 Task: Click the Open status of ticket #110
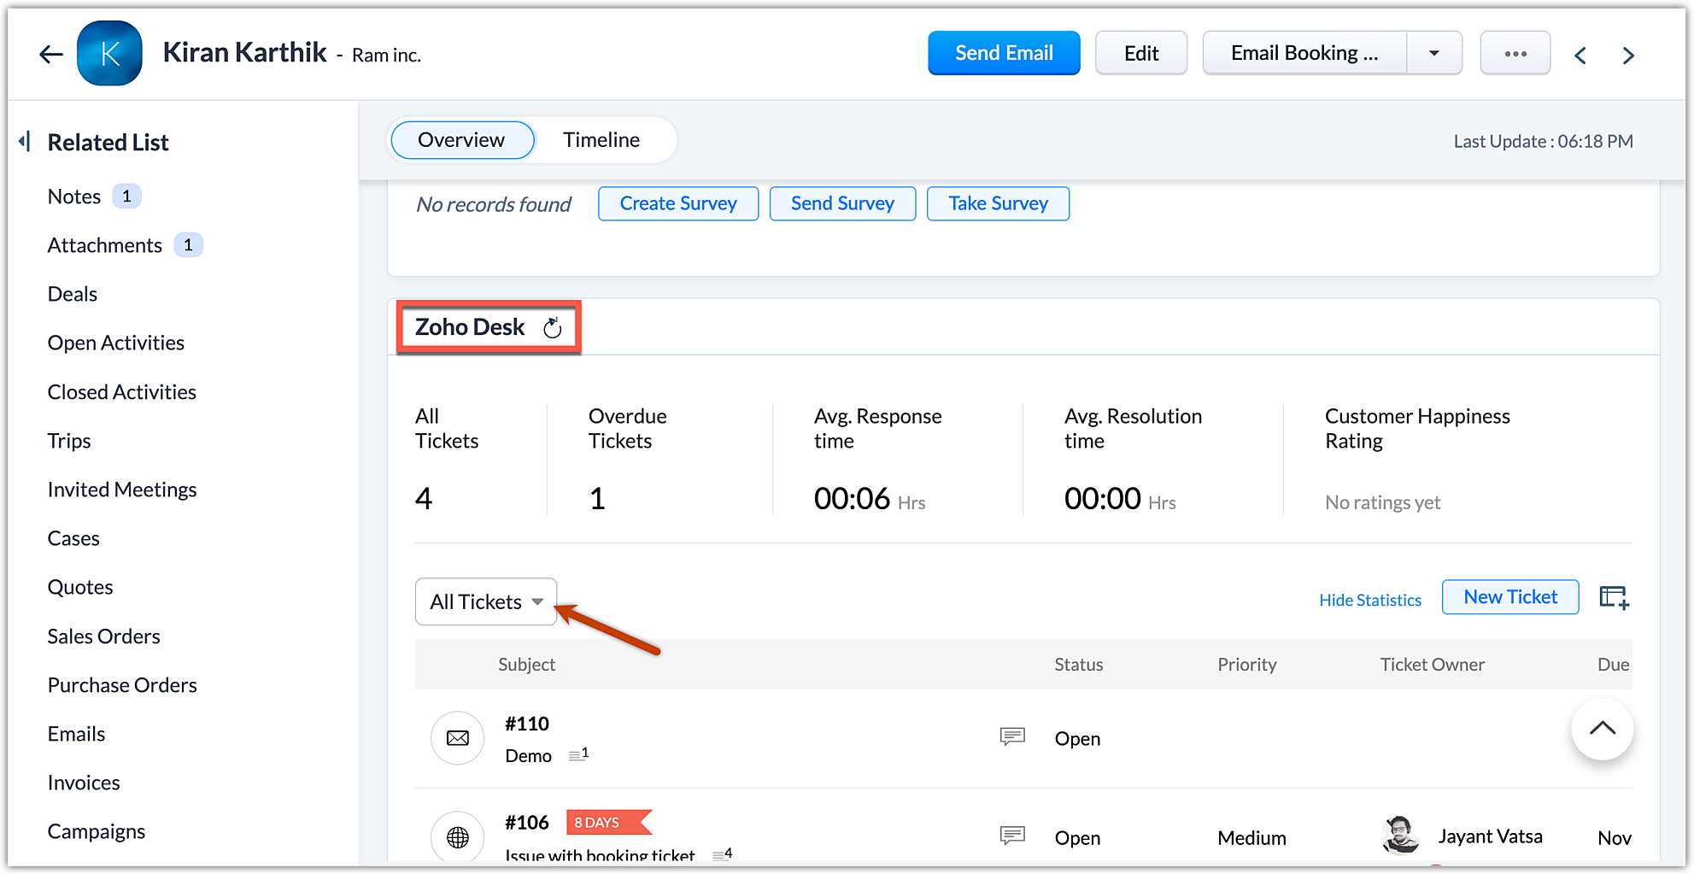[x=1077, y=739]
